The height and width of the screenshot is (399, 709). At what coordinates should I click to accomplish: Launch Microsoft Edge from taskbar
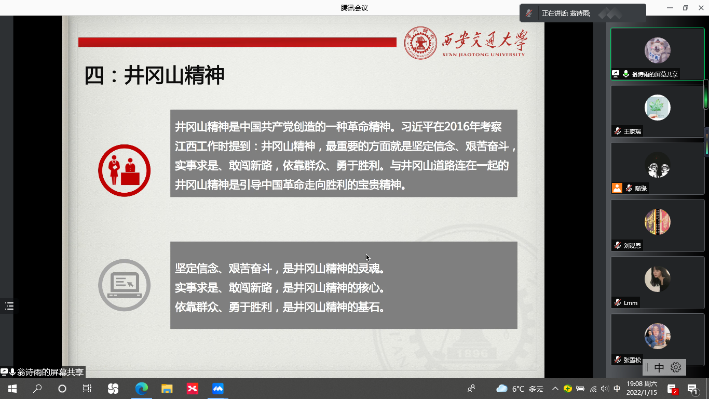[141, 389]
